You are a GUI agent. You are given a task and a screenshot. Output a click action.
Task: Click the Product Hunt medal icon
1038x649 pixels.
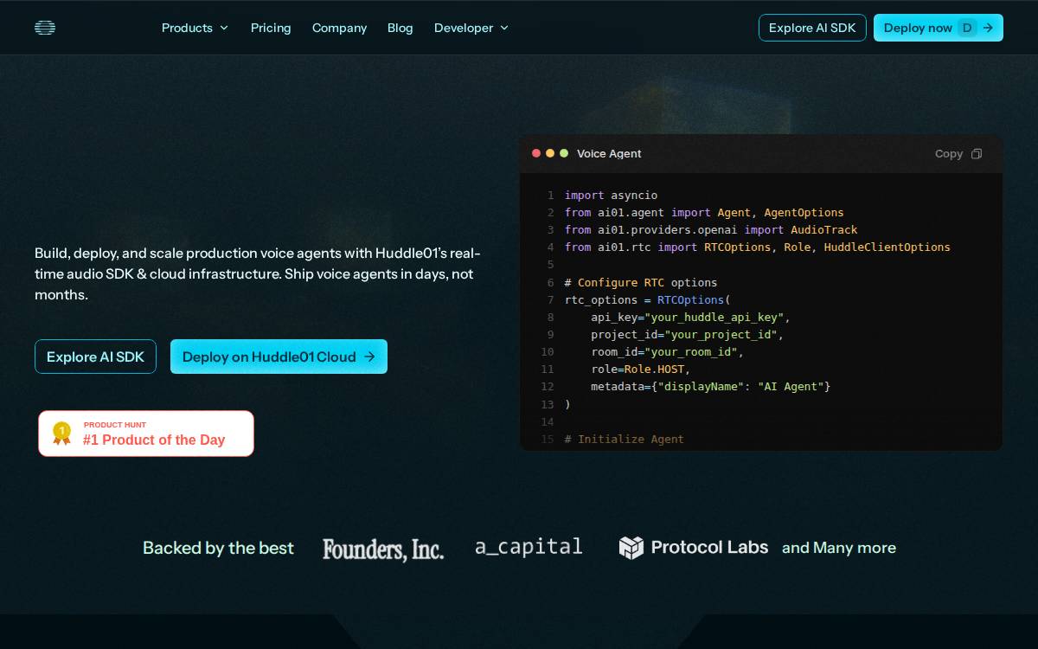pyautogui.click(x=61, y=434)
